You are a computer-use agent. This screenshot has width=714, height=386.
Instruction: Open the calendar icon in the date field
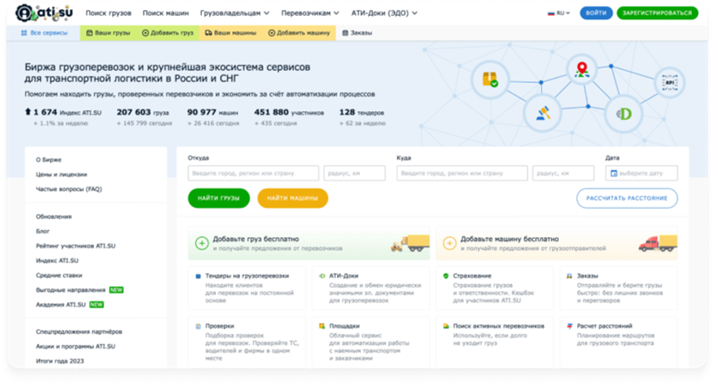click(614, 173)
